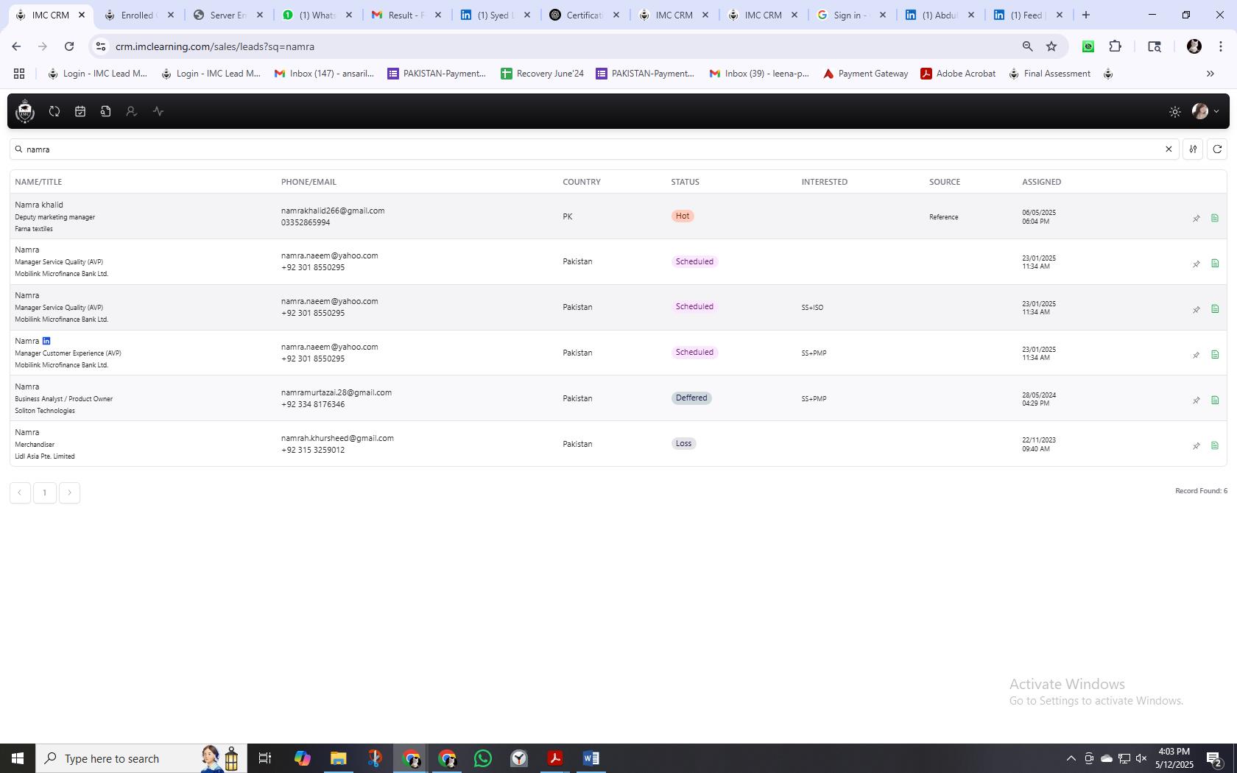
Task: Expand the user avatar dropdown menu
Action: click(x=1205, y=111)
